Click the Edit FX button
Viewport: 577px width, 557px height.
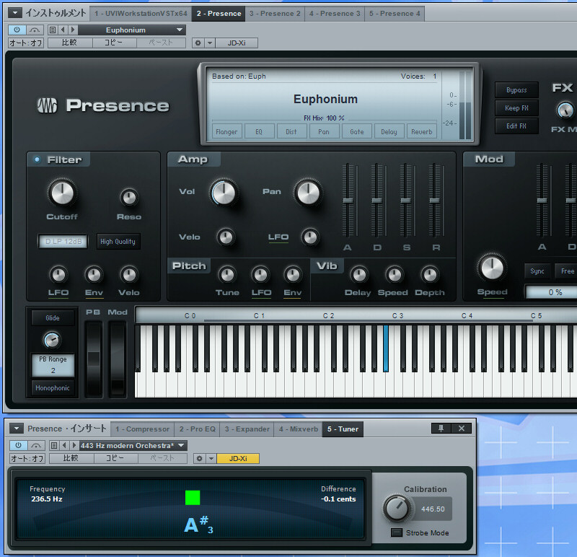pyautogui.click(x=516, y=126)
